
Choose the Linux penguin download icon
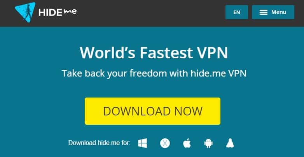coord(230,143)
